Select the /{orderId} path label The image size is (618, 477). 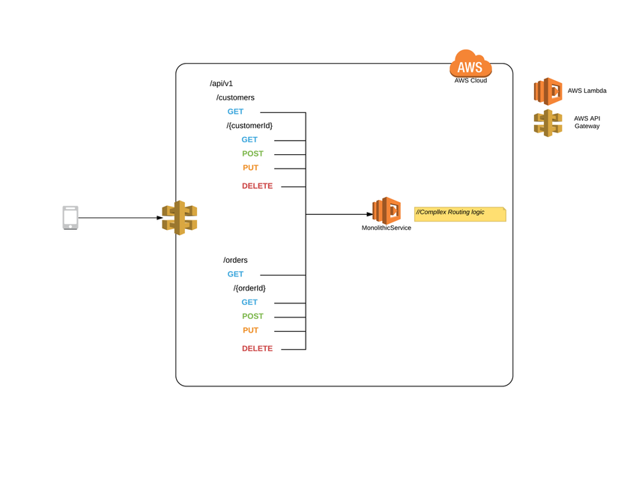click(x=249, y=288)
